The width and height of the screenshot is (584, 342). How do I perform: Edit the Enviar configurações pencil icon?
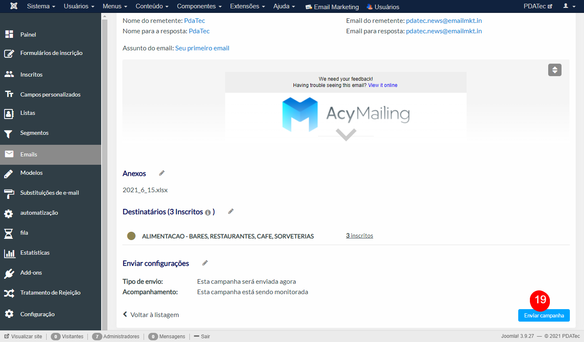point(204,263)
